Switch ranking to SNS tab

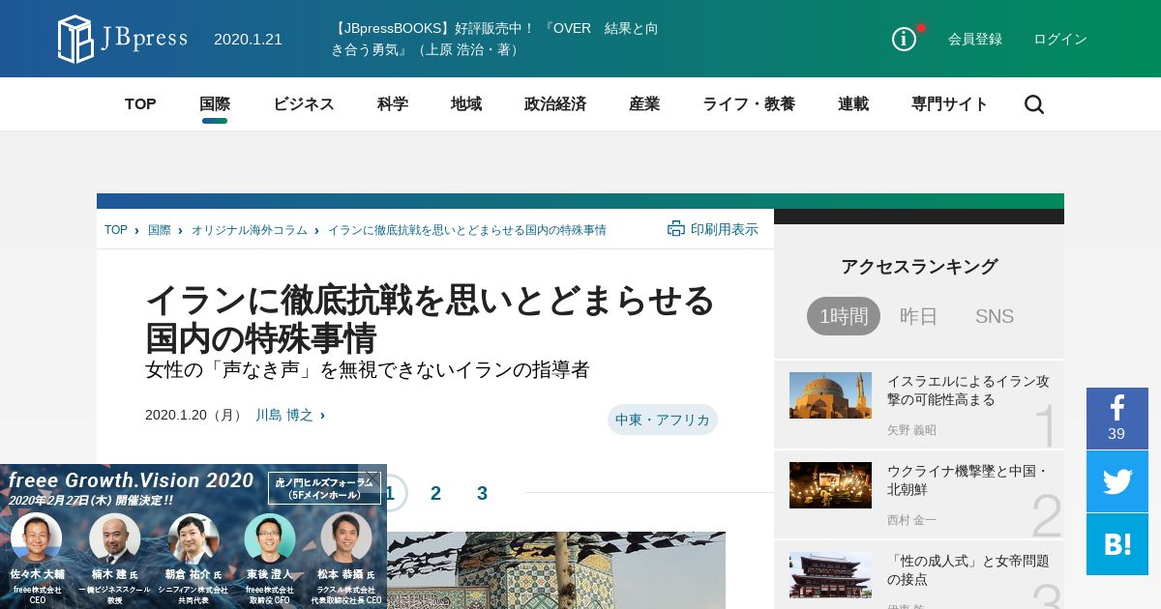tap(995, 316)
